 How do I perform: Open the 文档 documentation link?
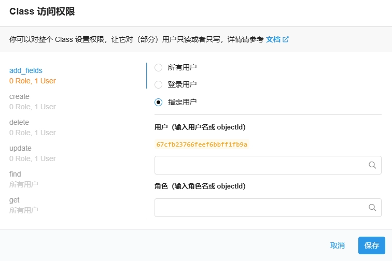point(273,39)
